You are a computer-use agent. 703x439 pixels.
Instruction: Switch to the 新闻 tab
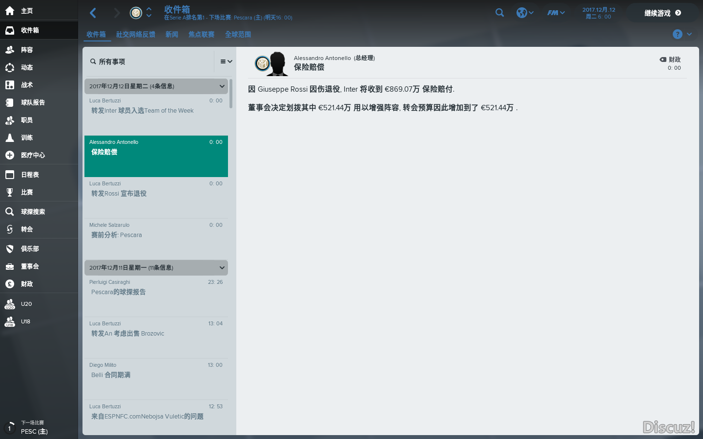pyautogui.click(x=172, y=35)
